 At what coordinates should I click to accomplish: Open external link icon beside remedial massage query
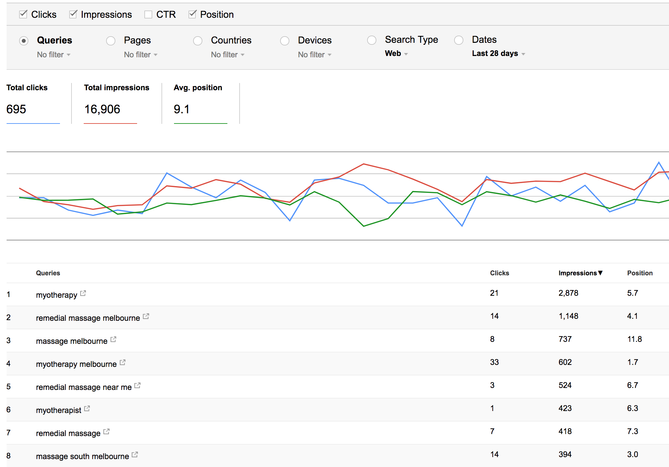(106, 431)
